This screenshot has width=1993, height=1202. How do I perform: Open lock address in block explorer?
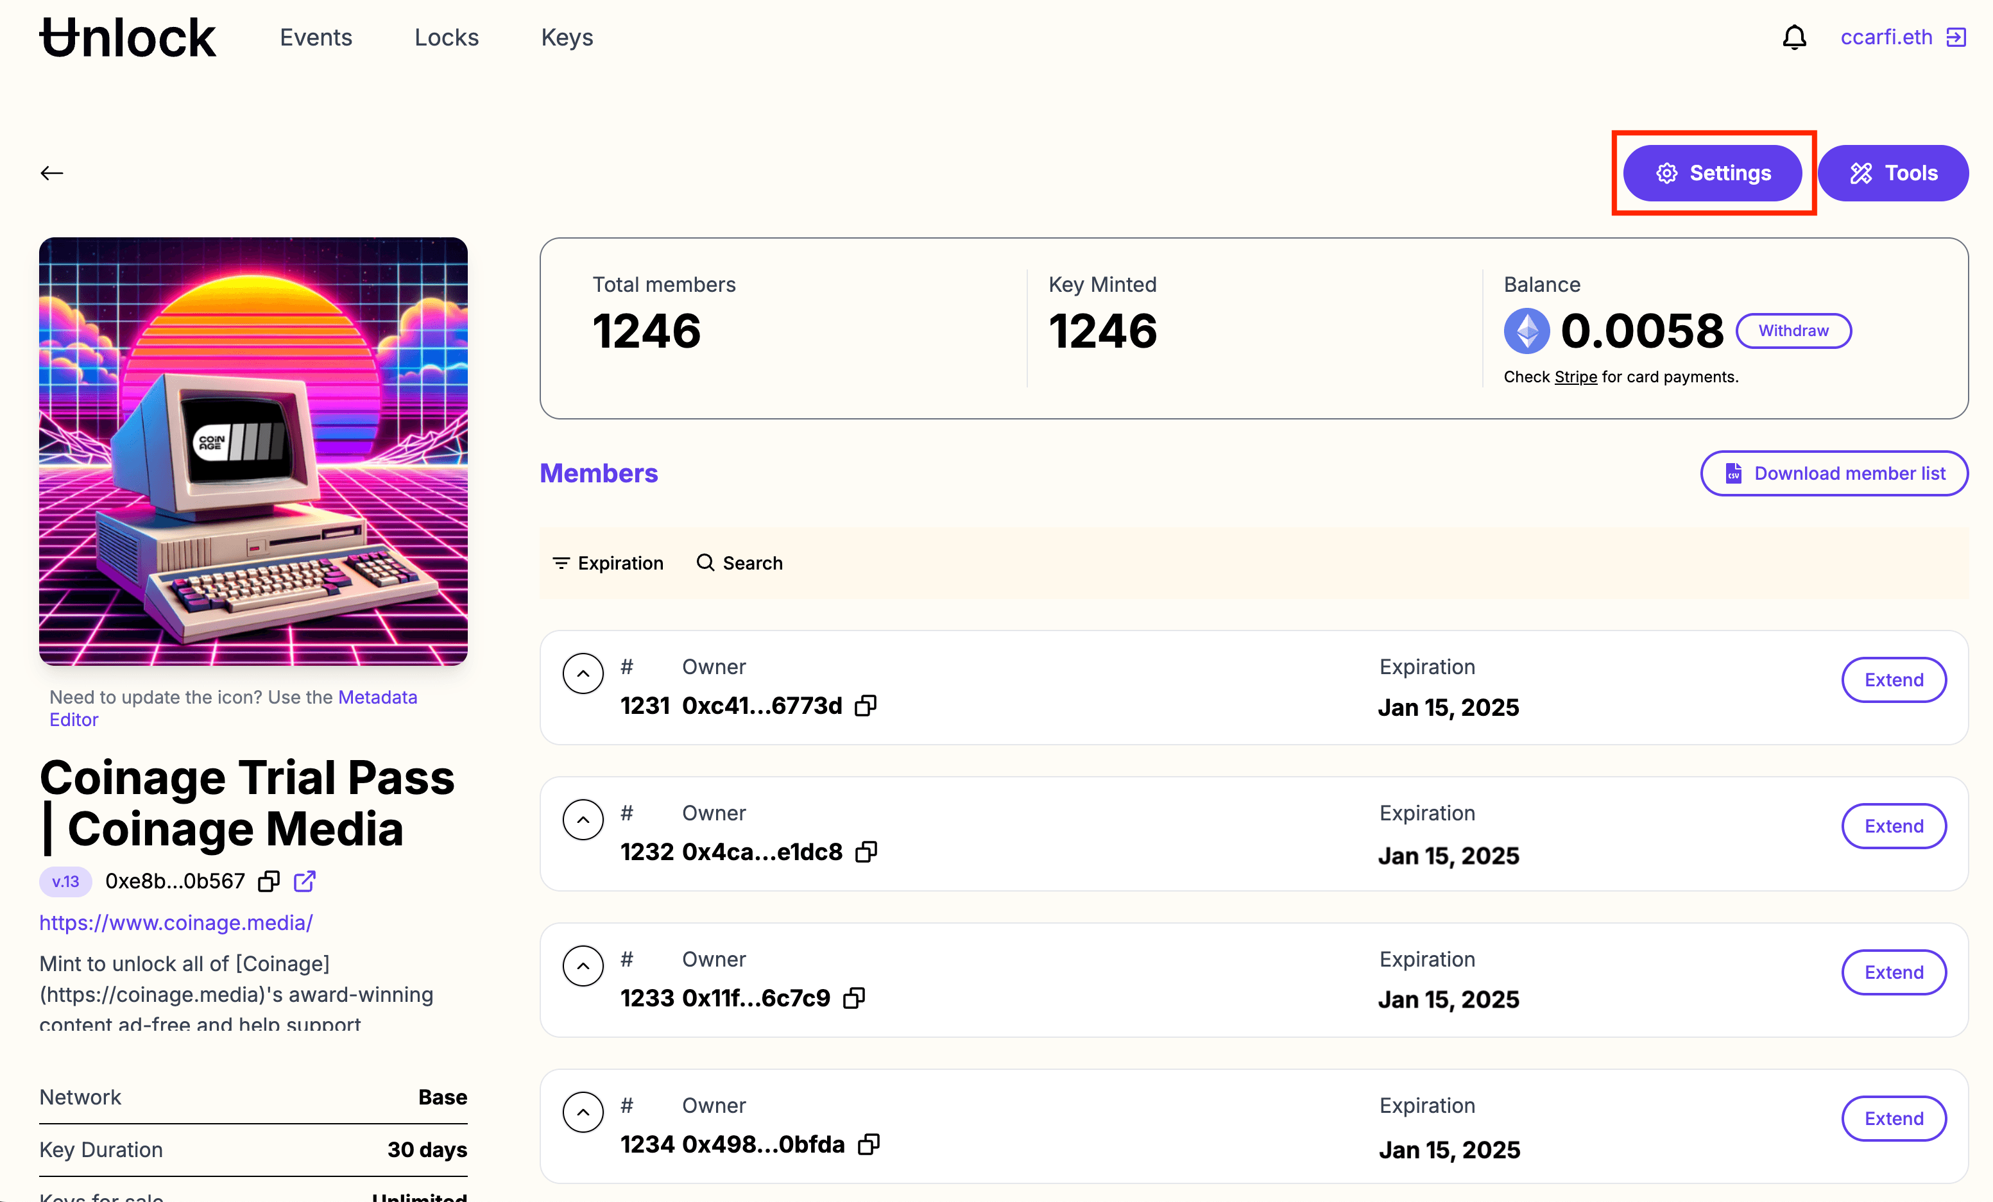304,881
